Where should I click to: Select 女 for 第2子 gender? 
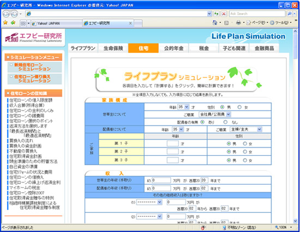(x=245, y=152)
